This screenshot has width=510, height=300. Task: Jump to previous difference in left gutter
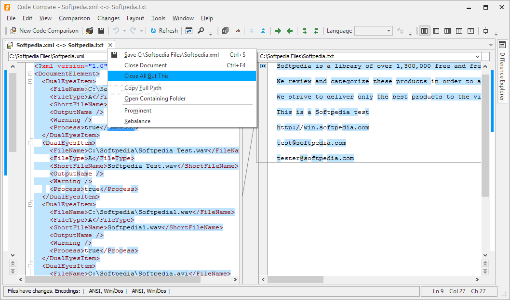pos(13,263)
